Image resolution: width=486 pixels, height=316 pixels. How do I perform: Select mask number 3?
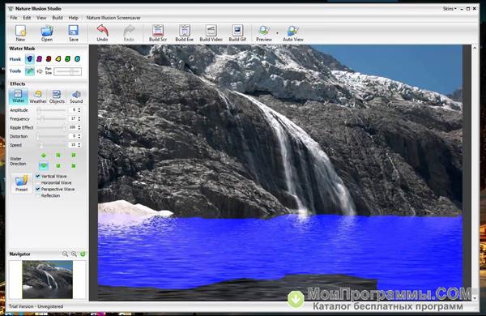49,58
